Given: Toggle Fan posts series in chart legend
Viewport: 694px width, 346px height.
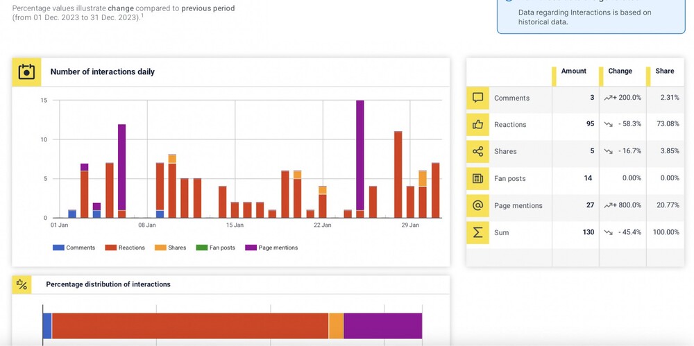Looking at the screenshot, I should (216, 248).
